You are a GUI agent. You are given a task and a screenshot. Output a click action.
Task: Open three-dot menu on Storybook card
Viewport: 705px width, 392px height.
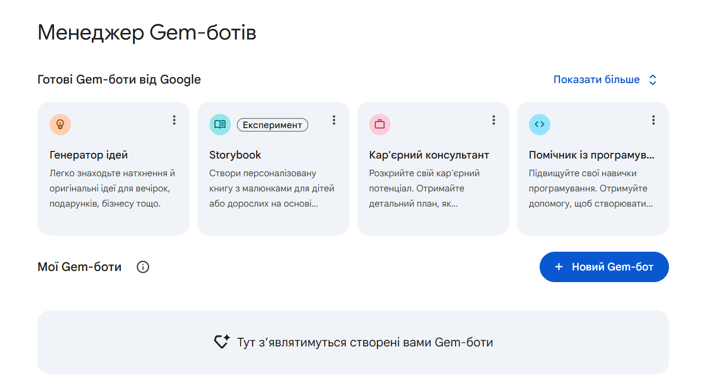click(x=334, y=120)
